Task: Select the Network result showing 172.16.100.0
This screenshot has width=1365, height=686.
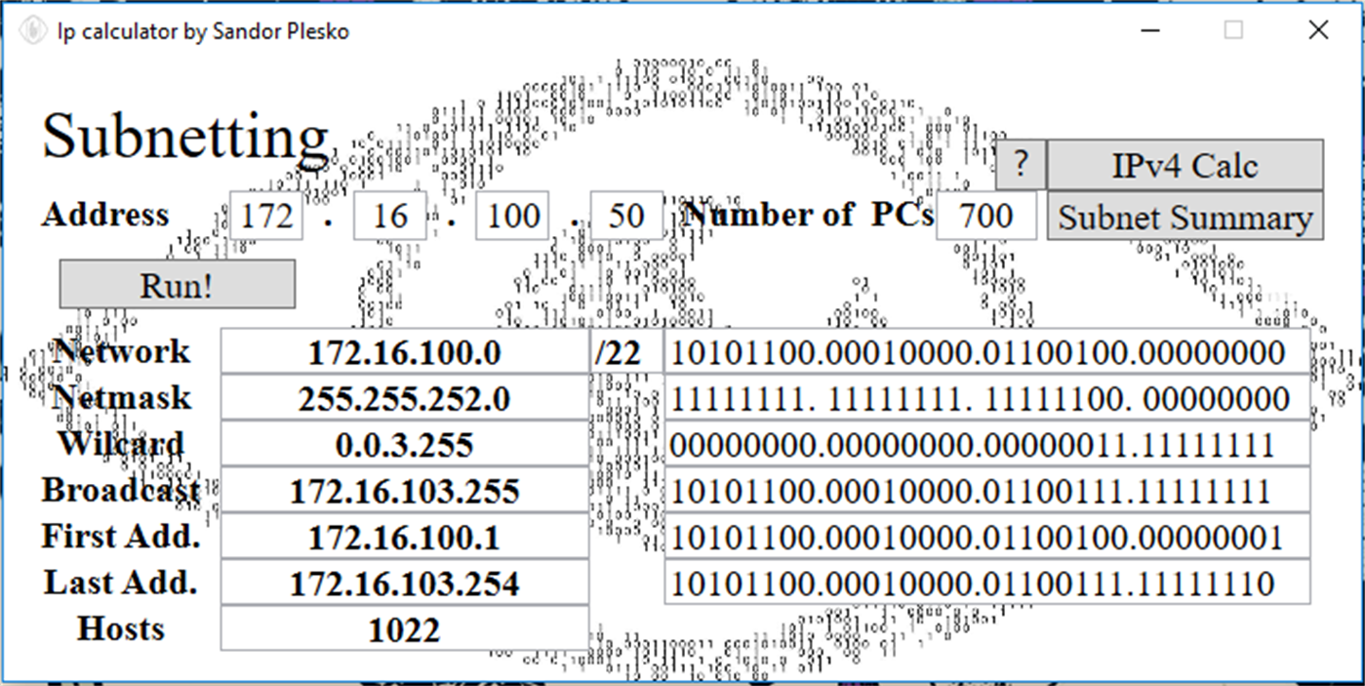Action: (404, 352)
